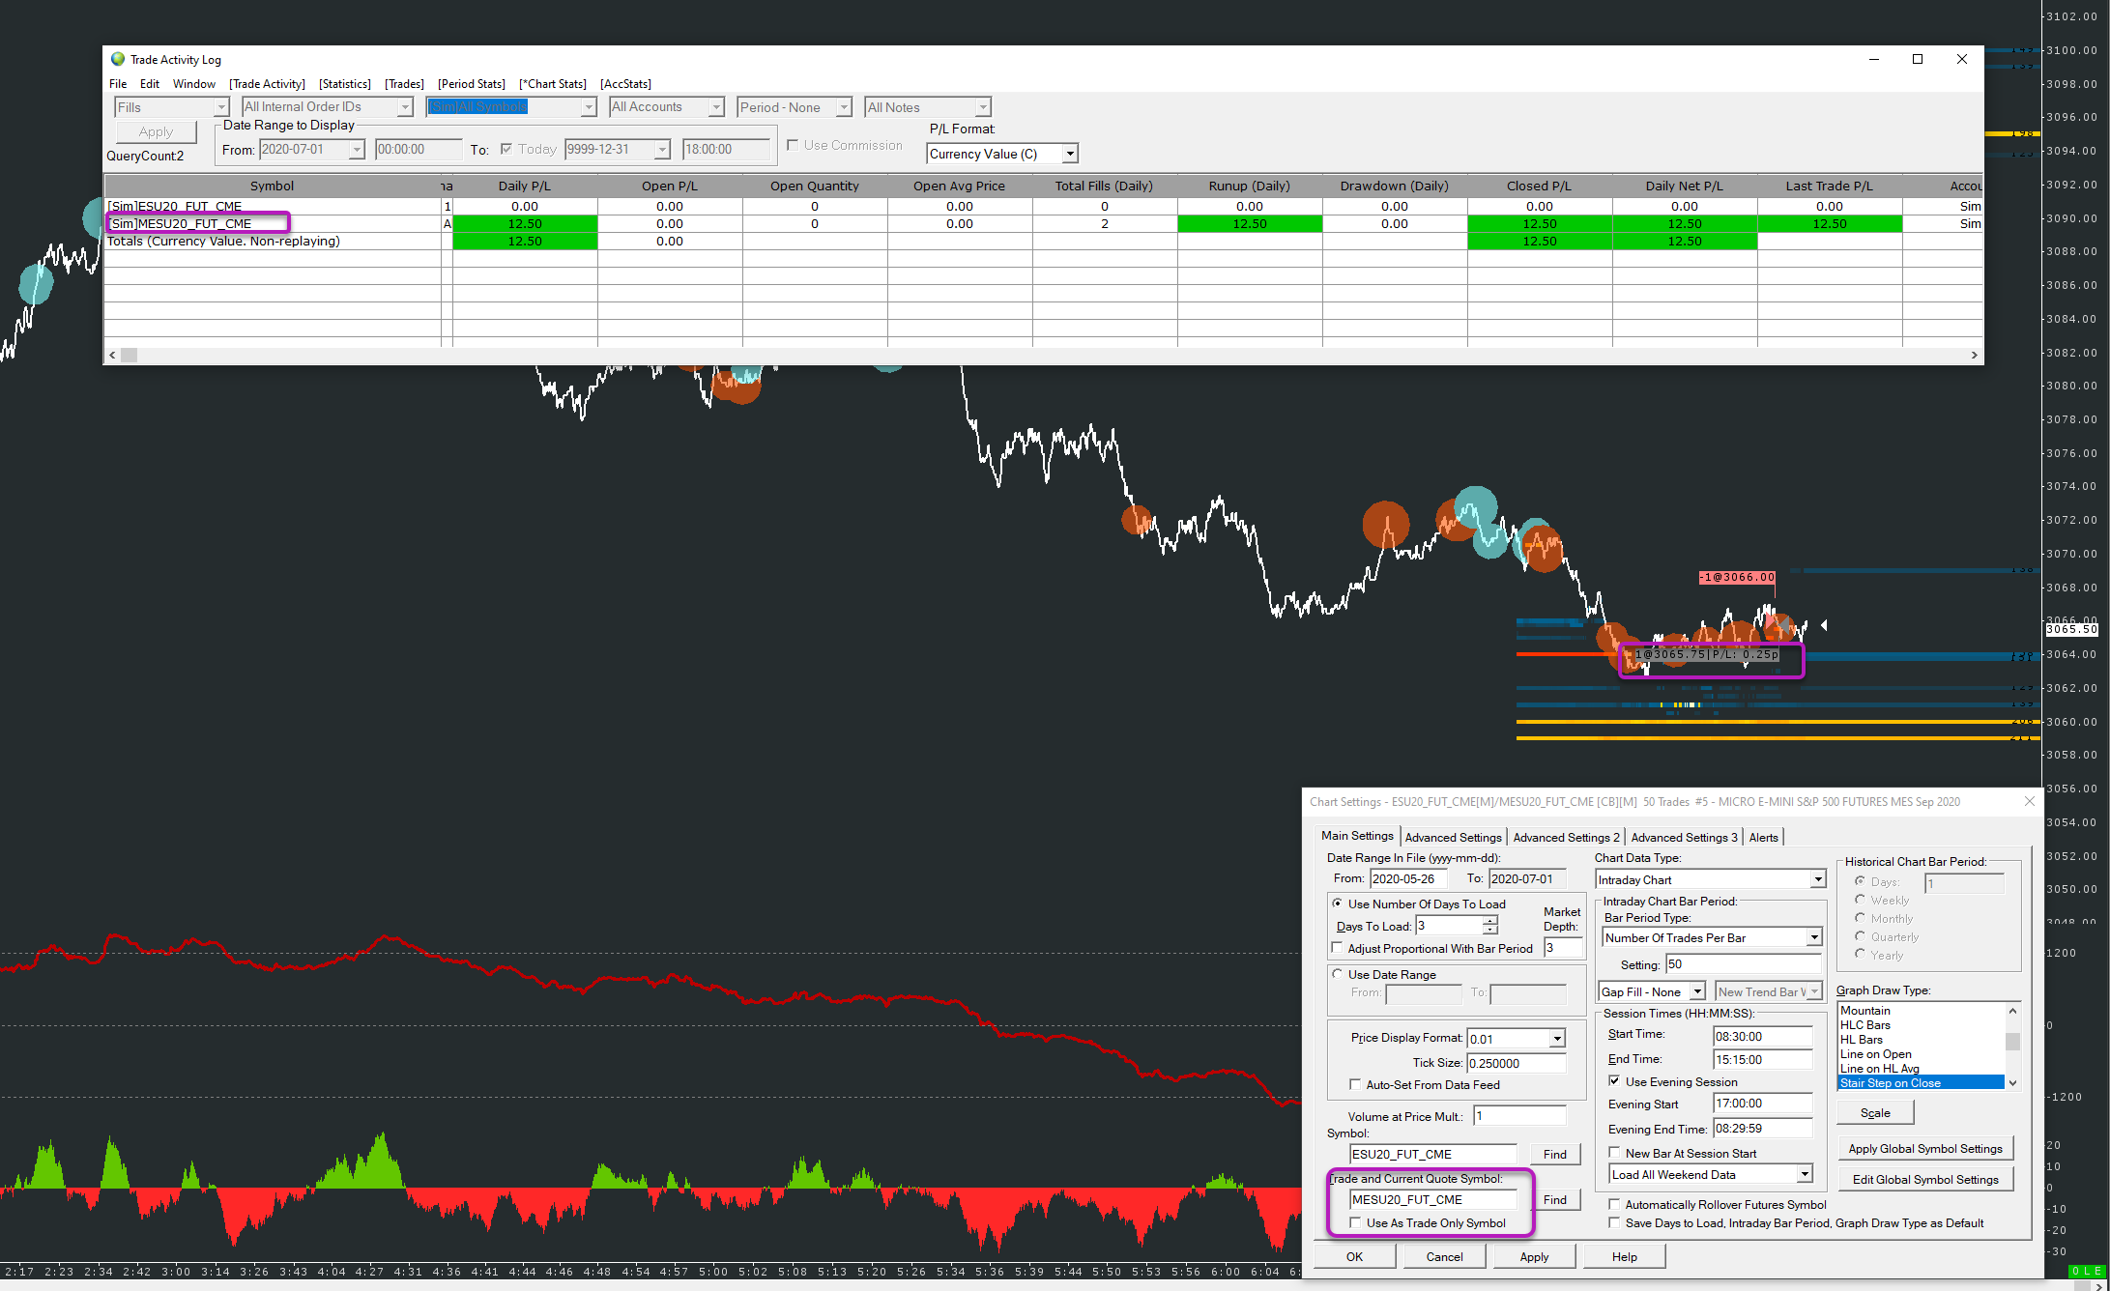The width and height of the screenshot is (2110, 1291).
Task: Click the Scale button
Action: pos(1875,1112)
